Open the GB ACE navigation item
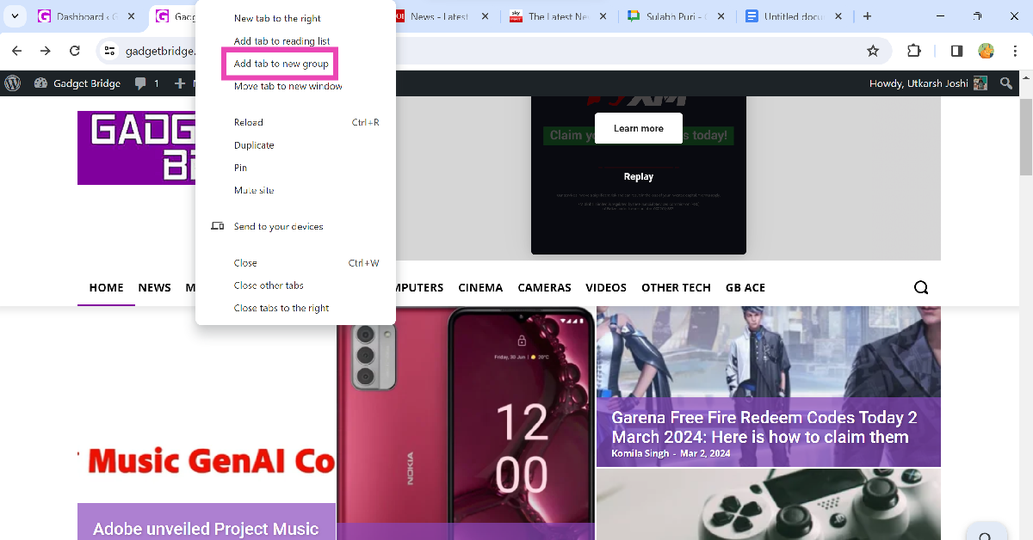Image resolution: width=1033 pixels, height=540 pixels. (x=745, y=287)
